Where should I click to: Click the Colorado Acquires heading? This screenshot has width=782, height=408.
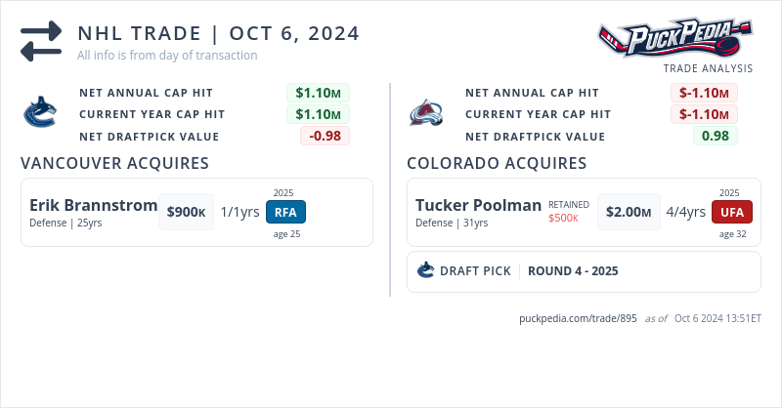tap(497, 163)
